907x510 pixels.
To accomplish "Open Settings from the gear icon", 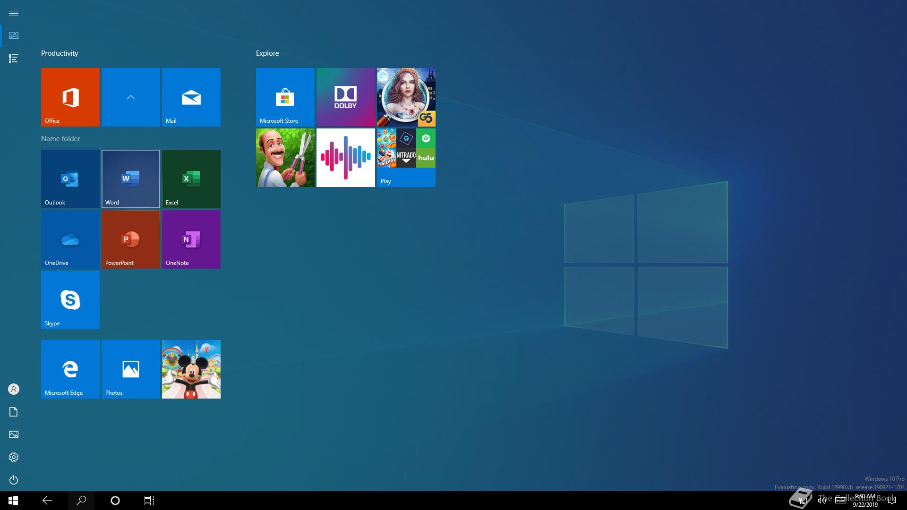I will click(14, 457).
